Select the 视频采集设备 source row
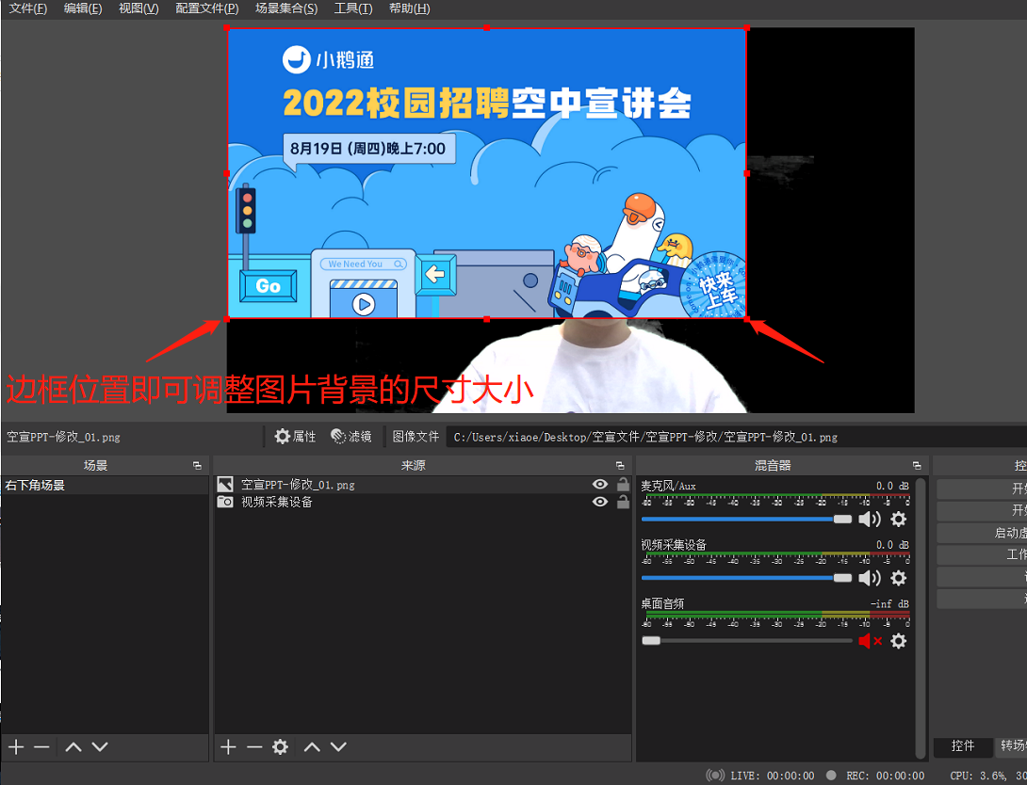The height and width of the screenshot is (785, 1027). point(422,502)
